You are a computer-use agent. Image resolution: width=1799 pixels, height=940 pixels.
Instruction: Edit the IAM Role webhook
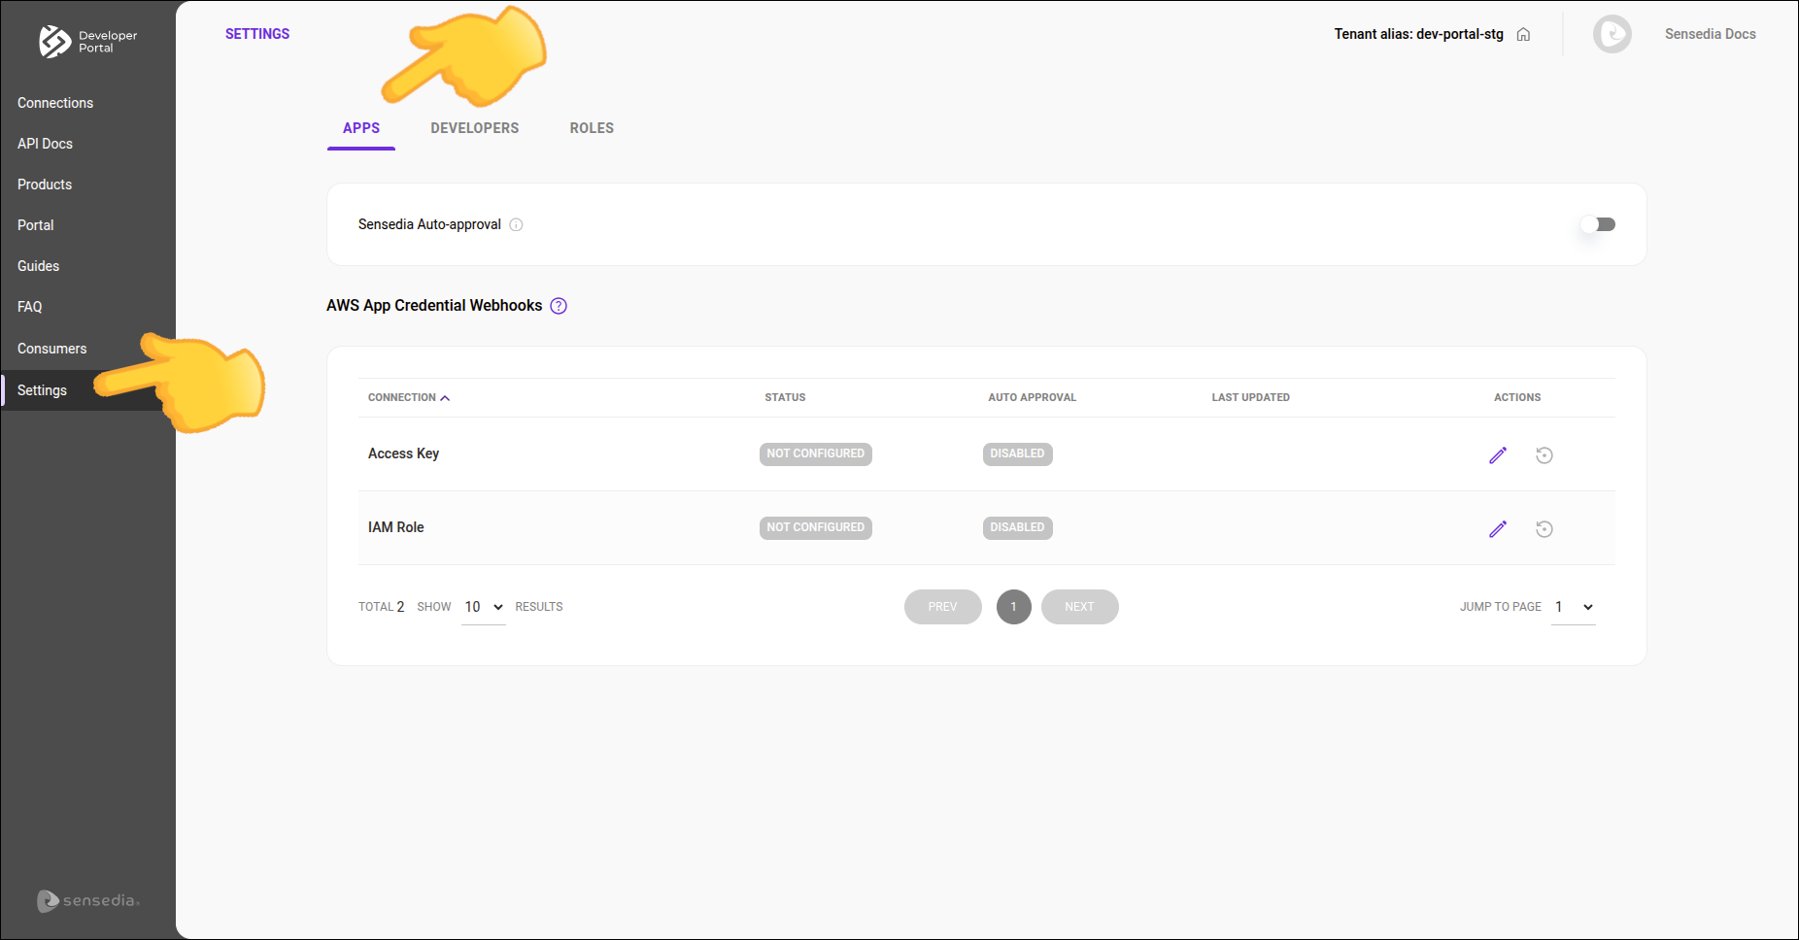(1497, 528)
